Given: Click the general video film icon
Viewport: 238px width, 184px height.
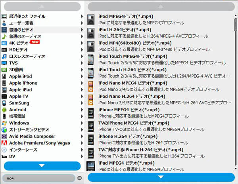Looking at the screenshot, I should pos(4,30).
